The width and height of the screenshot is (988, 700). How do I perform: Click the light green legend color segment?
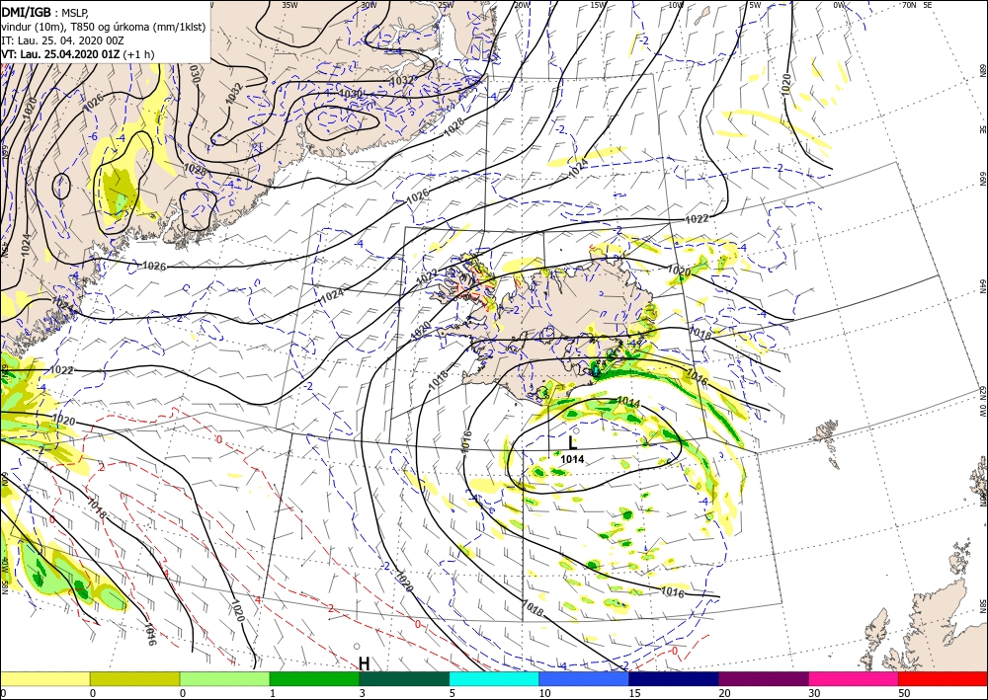click(x=225, y=678)
